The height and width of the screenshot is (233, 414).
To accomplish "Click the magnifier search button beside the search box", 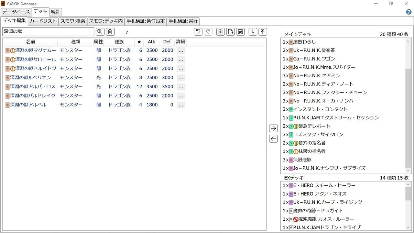I will coord(100,32).
